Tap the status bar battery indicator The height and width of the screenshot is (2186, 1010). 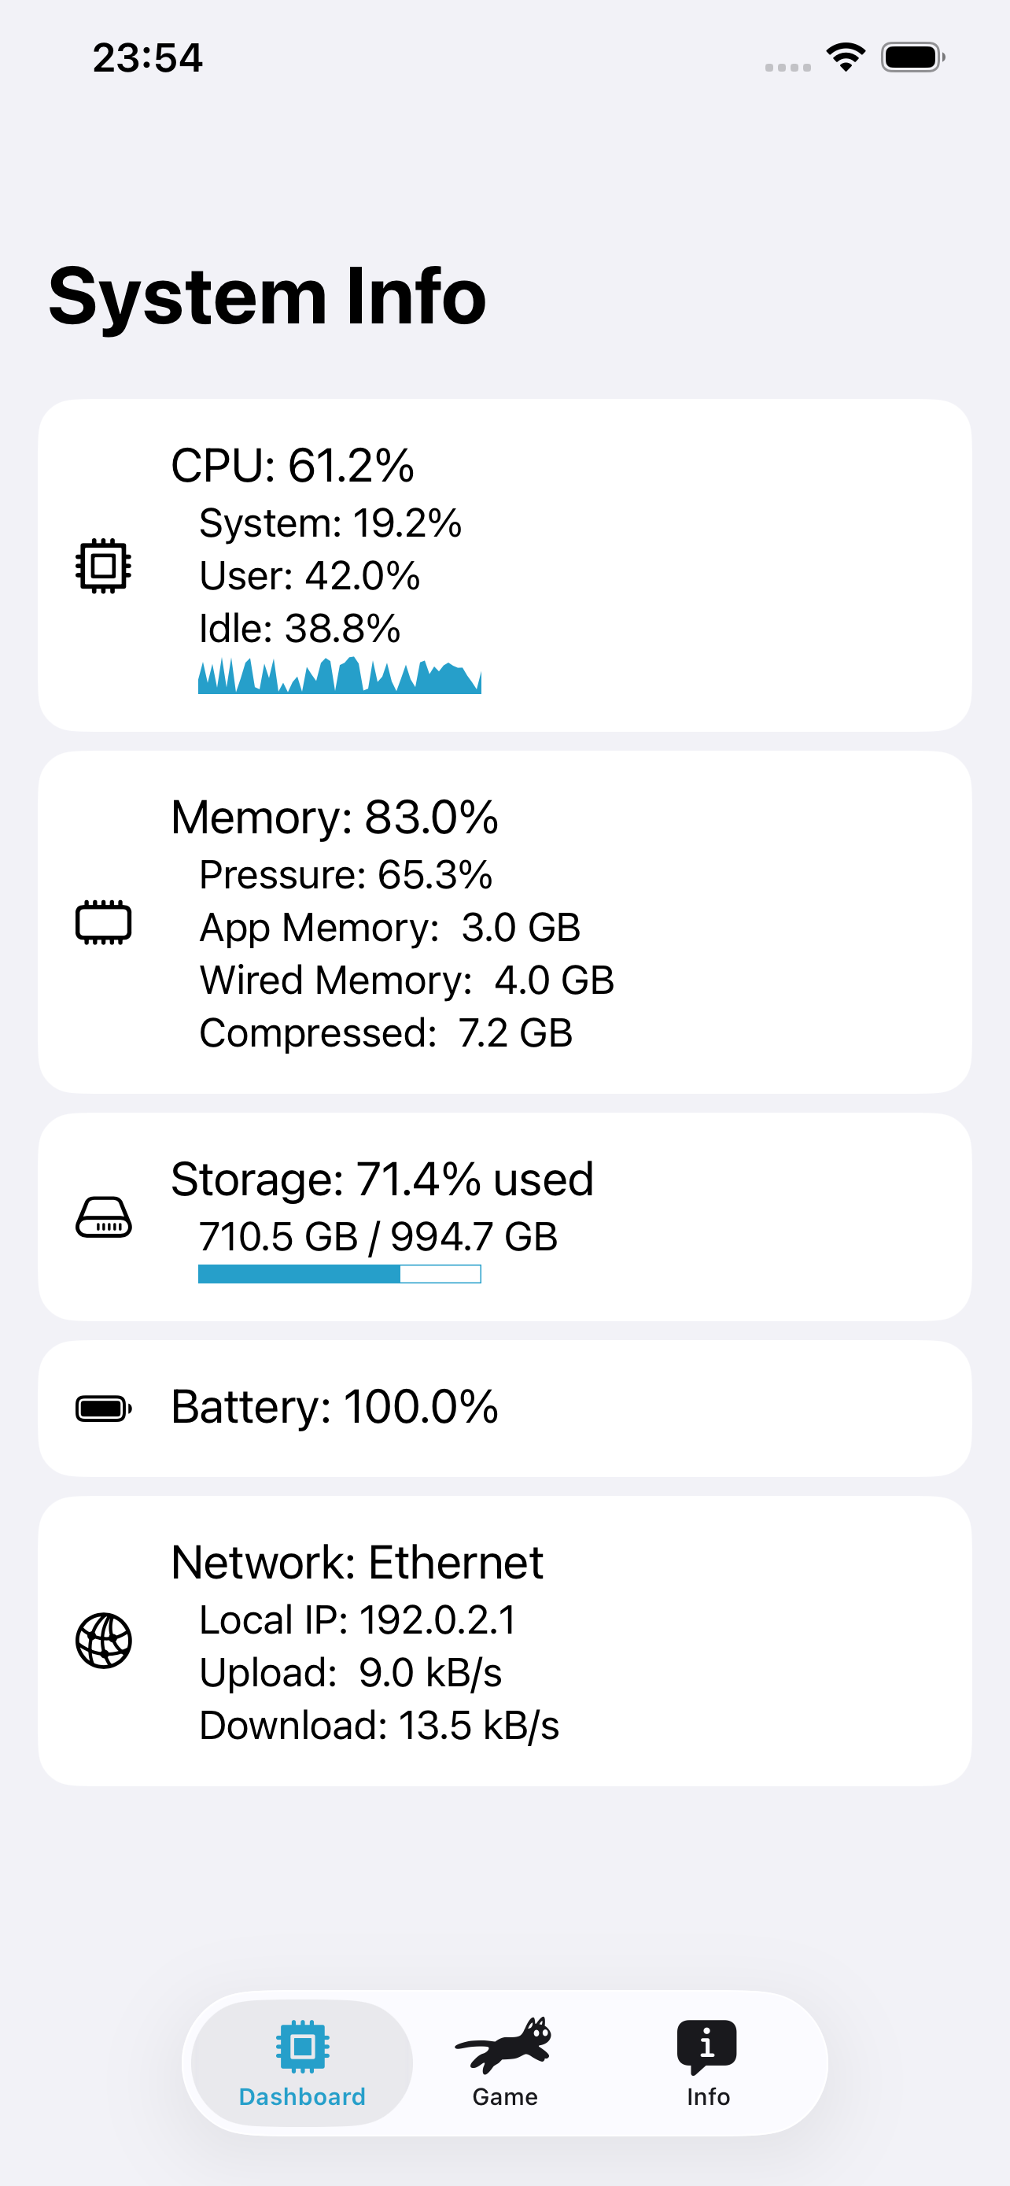[912, 57]
